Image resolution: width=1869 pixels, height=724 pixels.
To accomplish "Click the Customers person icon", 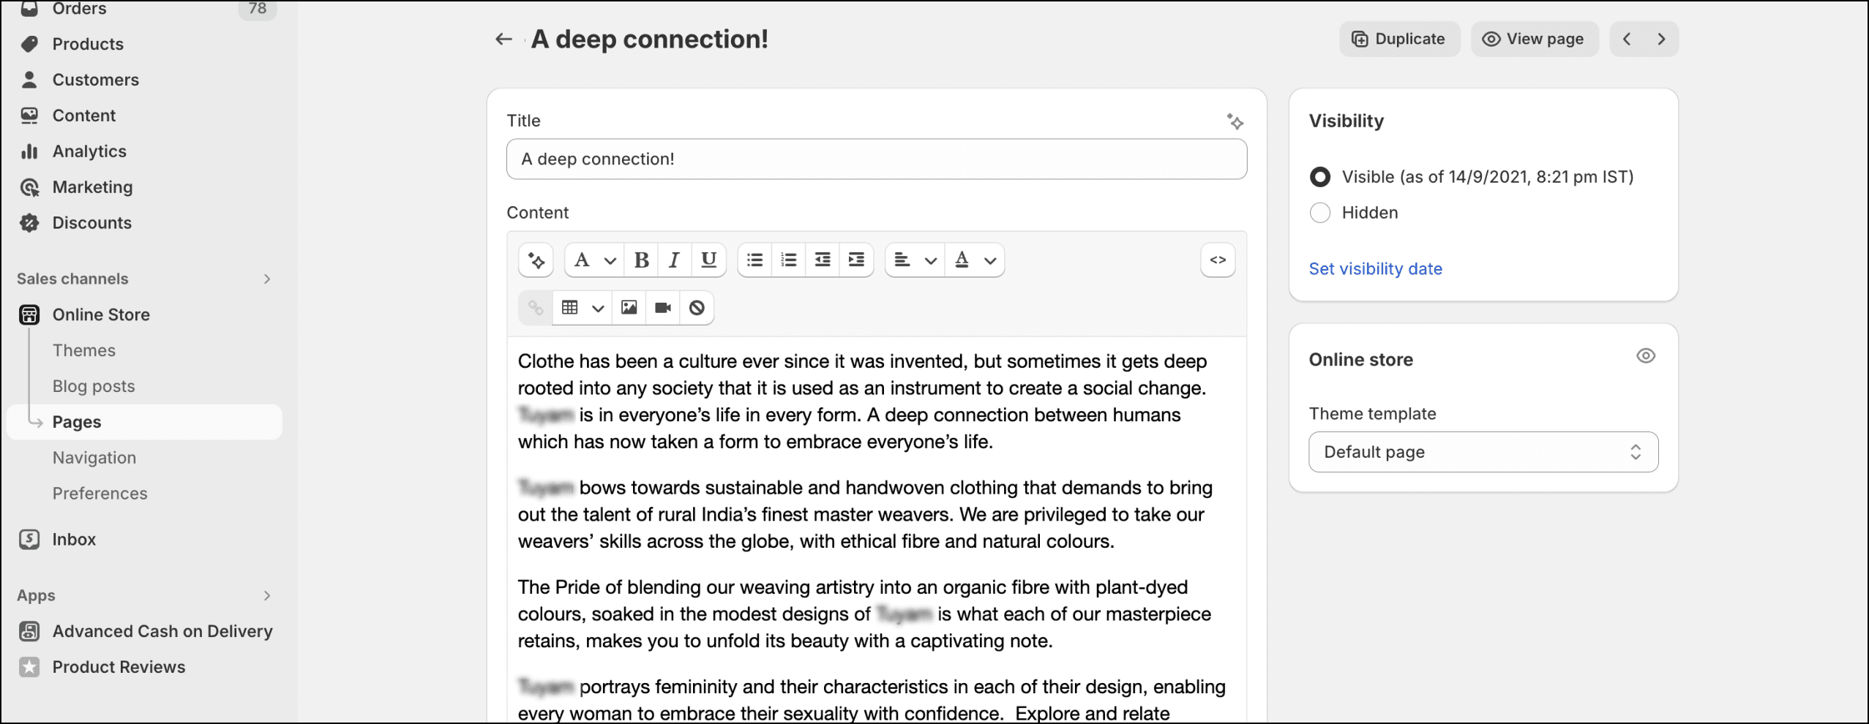I will pos(29,80).
